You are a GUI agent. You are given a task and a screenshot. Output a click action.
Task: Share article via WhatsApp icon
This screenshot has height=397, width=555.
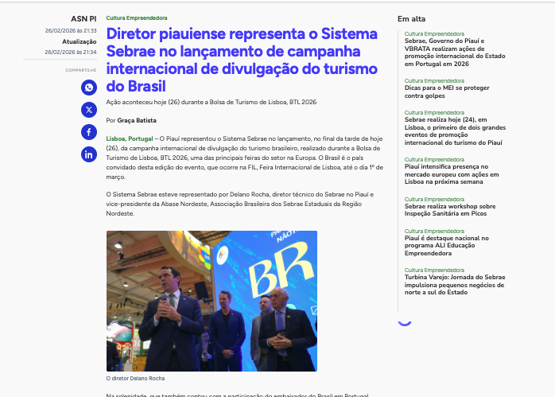tap(89, 88)
